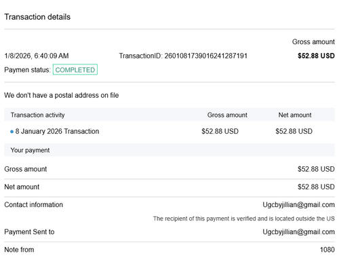Click the Payment Sent to label

coord(29,232)
